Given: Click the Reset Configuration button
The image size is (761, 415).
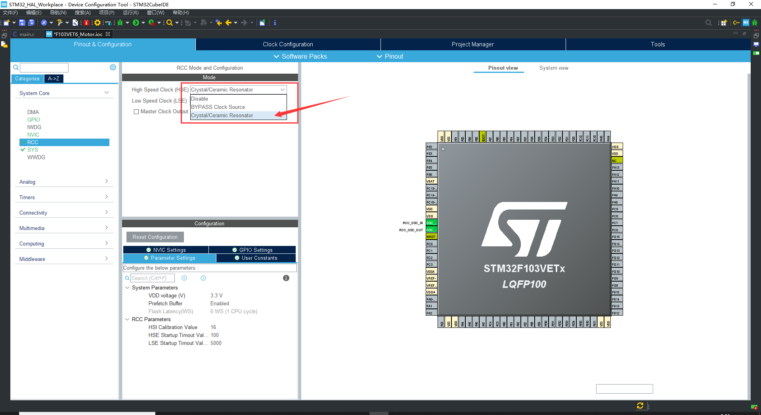Looking at the screenshot, I should (155, 237).
